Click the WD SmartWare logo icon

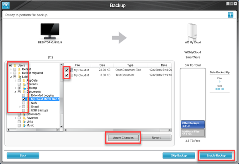point(6,5)
